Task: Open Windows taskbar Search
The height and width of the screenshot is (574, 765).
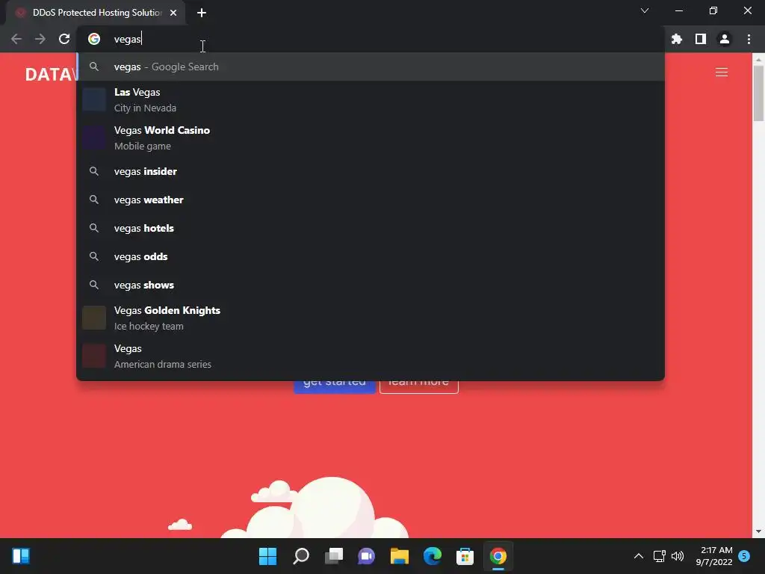Action: point(301,556)
